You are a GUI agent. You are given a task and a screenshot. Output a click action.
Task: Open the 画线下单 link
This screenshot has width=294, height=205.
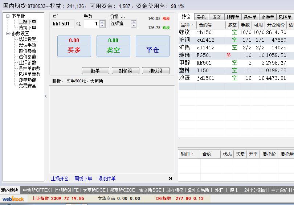(83, 179)
